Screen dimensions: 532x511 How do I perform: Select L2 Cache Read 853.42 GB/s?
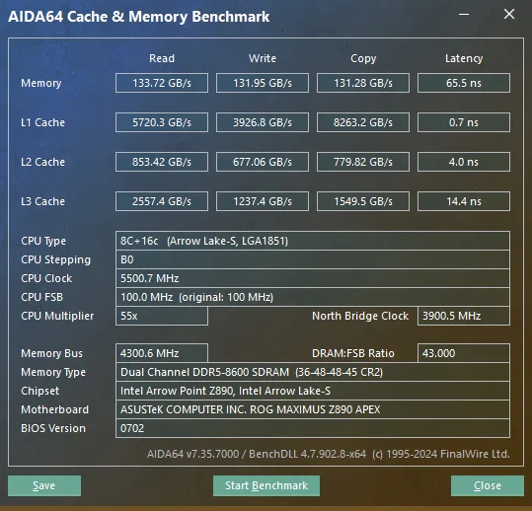click(162, 162)
